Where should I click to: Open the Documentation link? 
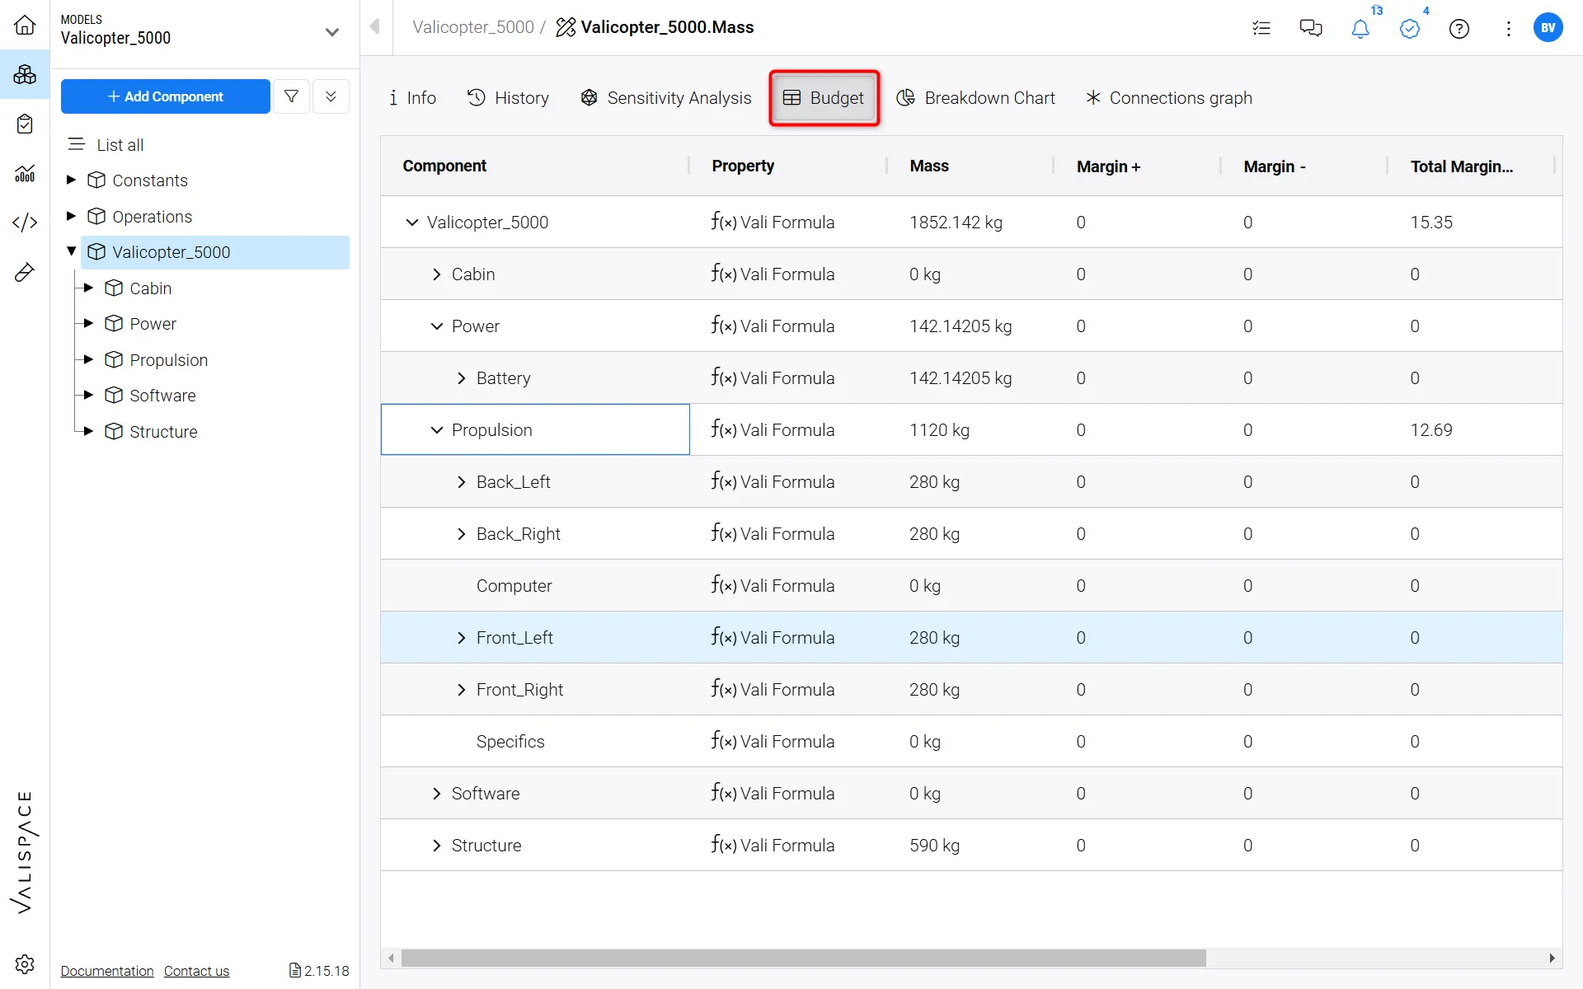pyautogui.click(x=107, y=971)
